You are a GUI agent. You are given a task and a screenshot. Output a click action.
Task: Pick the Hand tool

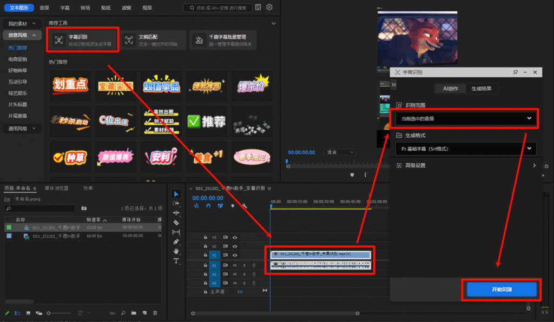click(x=176, y=251)
